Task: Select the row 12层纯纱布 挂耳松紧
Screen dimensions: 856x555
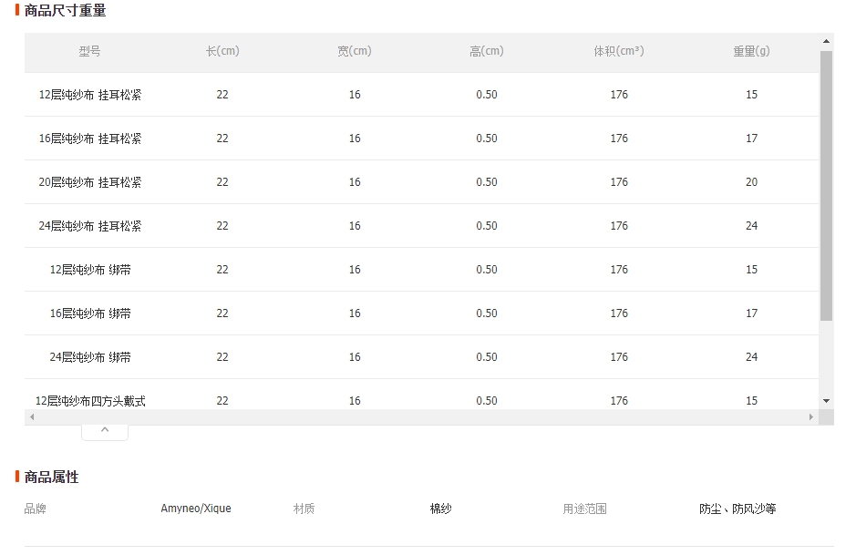Action: pyautogui.click(x=421, y=95)
